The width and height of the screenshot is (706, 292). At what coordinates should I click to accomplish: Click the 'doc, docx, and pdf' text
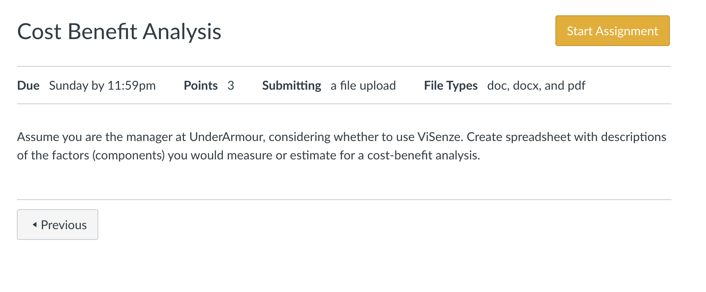click(x=536, y=85)
